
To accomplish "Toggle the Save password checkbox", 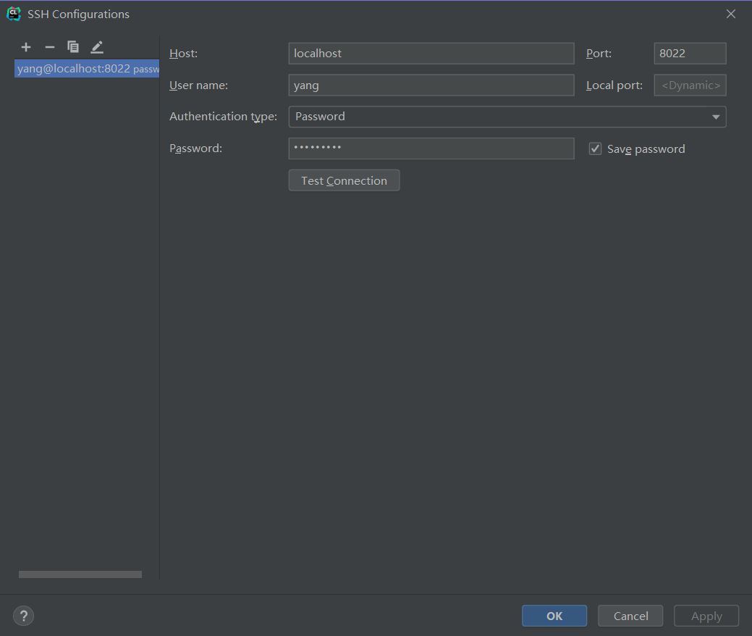I will (x=595, y=148).
